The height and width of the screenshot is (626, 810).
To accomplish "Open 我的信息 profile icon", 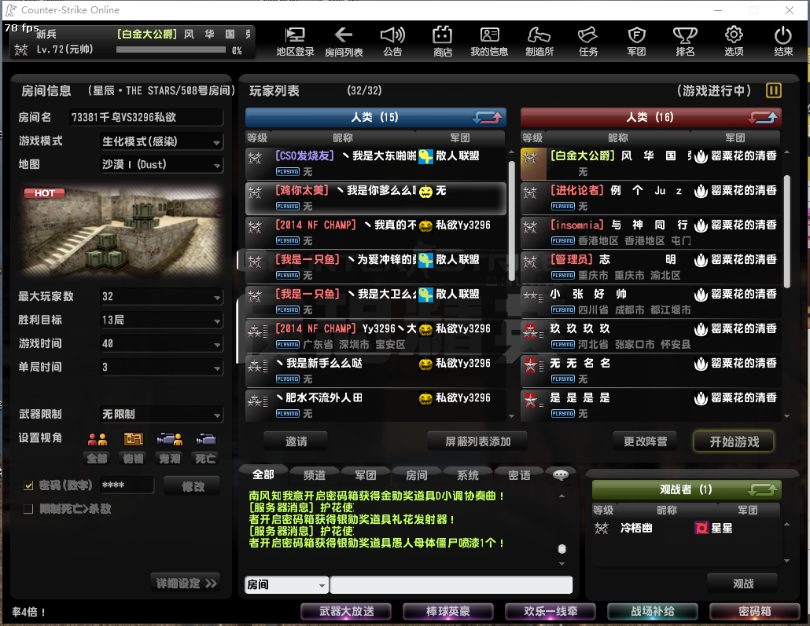I will [x=489, y=42].
